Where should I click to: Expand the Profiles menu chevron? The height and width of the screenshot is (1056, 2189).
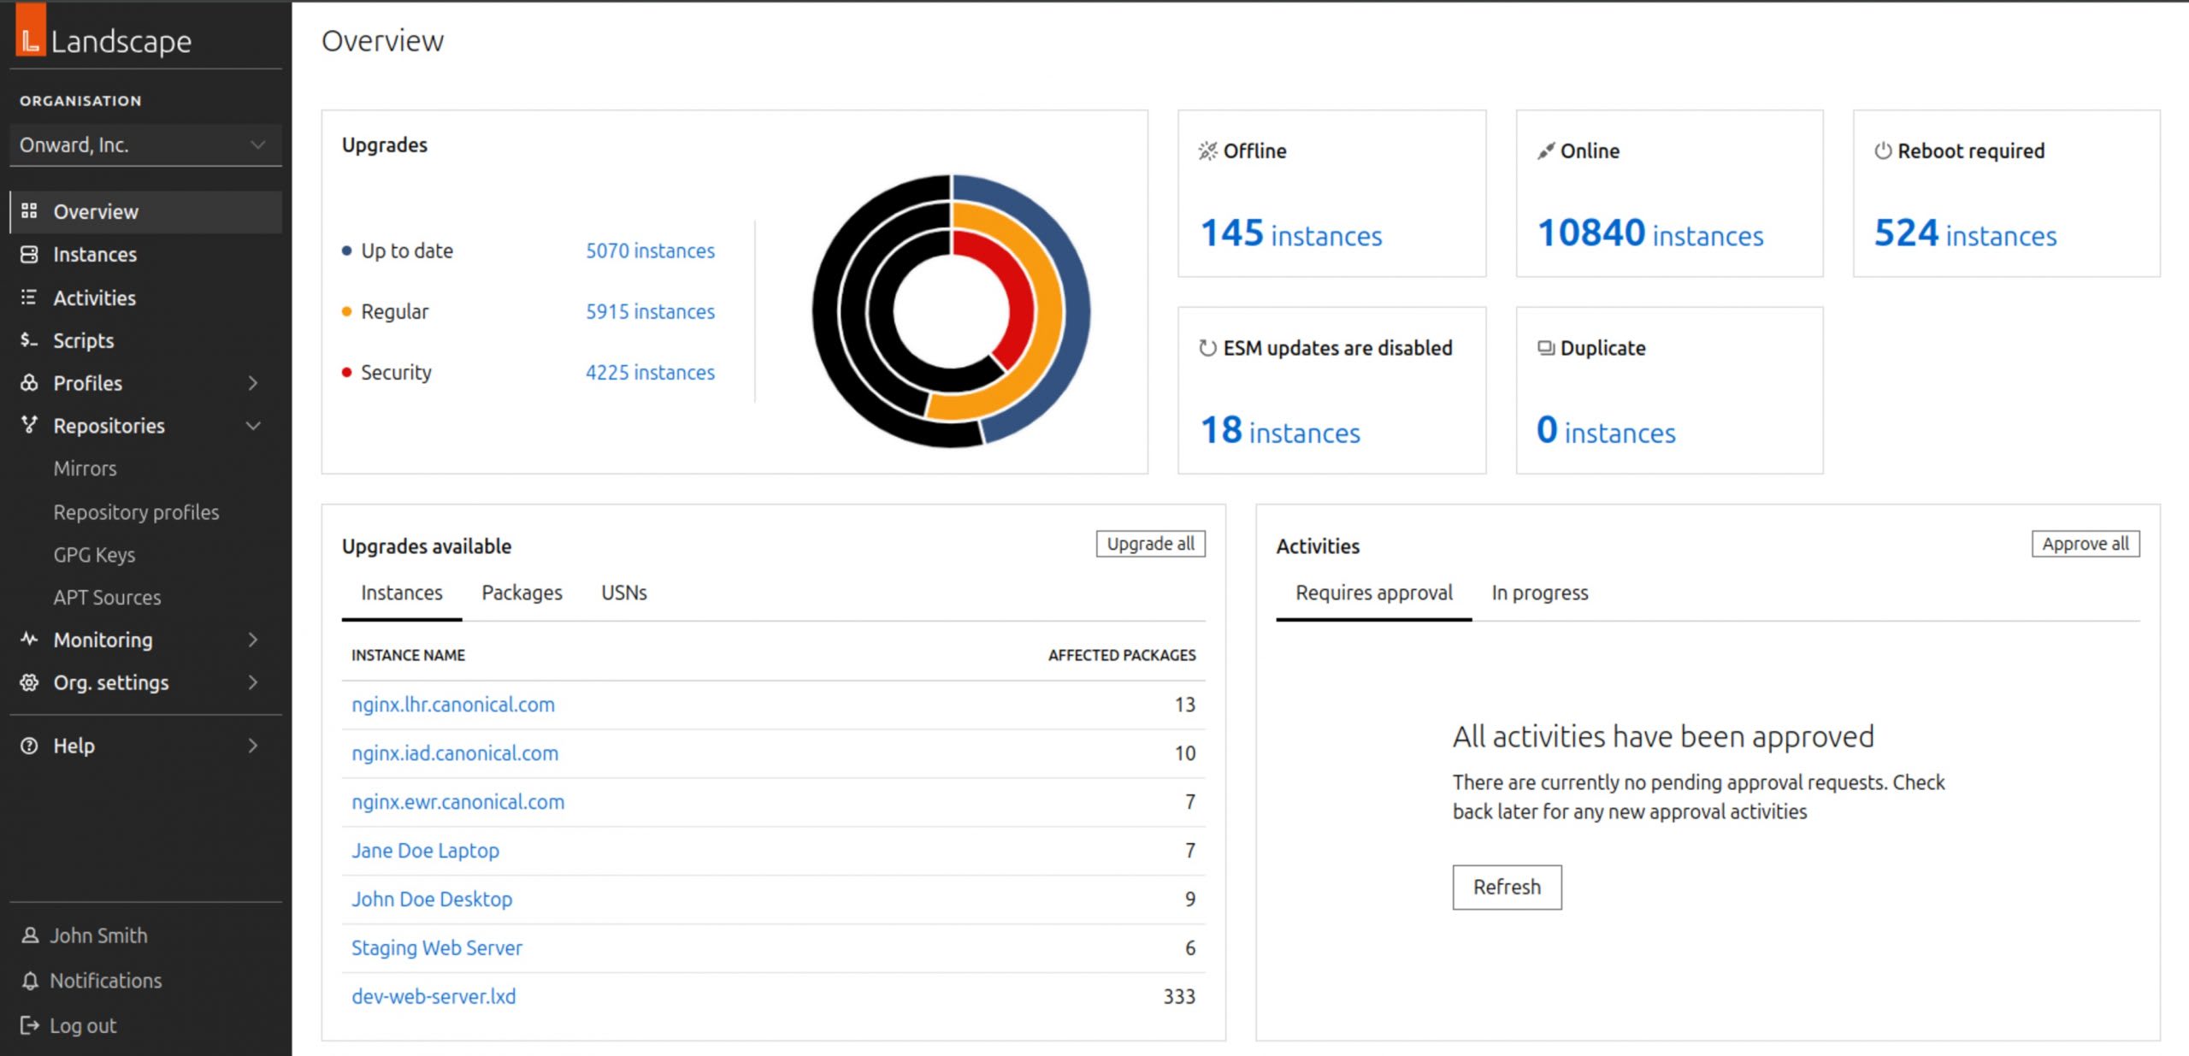tap(253, 382)
